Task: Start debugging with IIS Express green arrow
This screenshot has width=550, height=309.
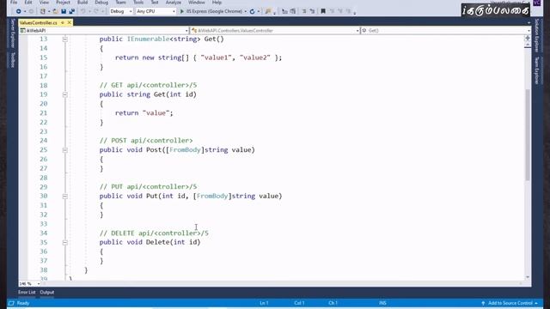Action: tap(182, 11)
